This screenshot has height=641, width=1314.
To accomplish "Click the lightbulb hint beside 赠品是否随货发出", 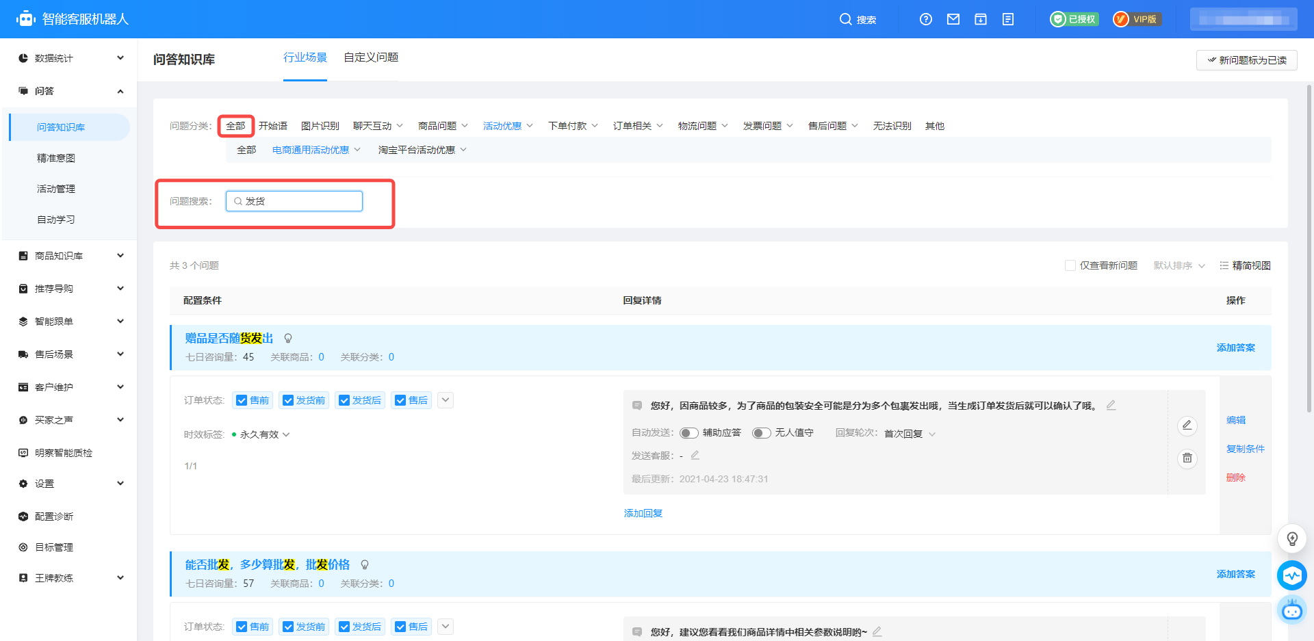I will click(288, 338).
